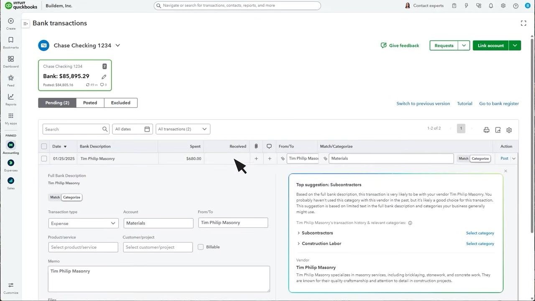Open the All dates filter
This screenshot has height=301, width=535.
132,129
